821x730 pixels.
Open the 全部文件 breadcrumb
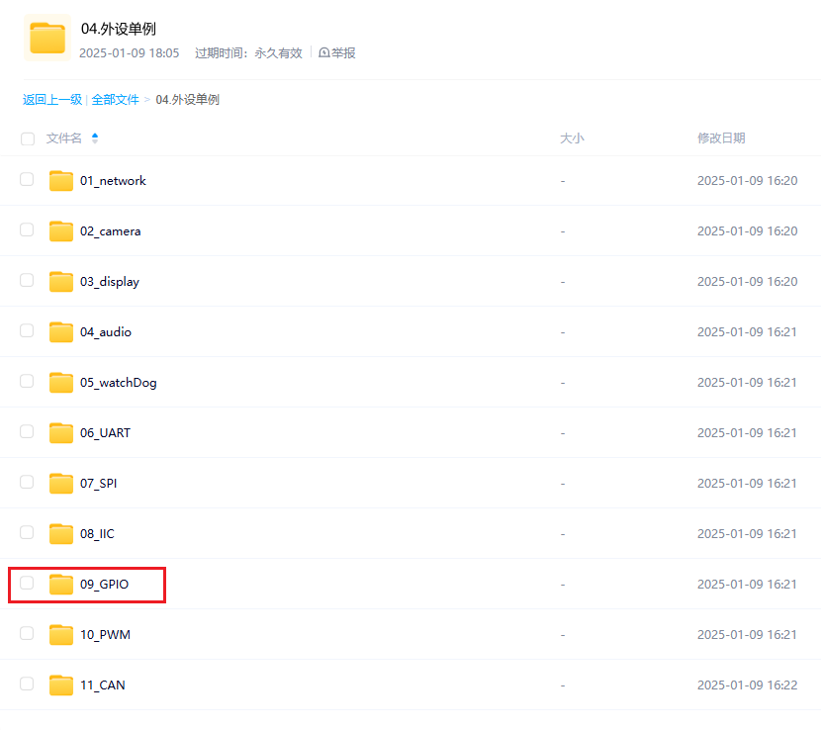pyautogui.click(x=116, y=99)
